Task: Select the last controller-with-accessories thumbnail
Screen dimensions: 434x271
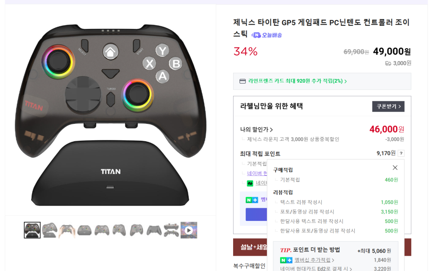Action: pos(171,230)
